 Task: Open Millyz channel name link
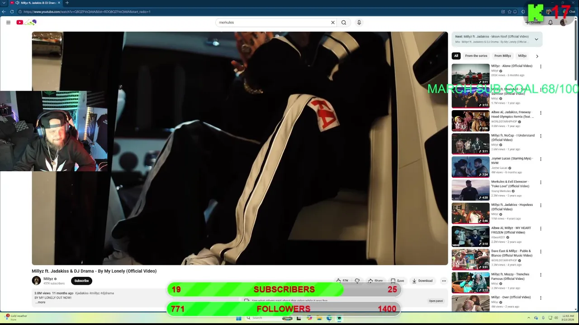48,279
